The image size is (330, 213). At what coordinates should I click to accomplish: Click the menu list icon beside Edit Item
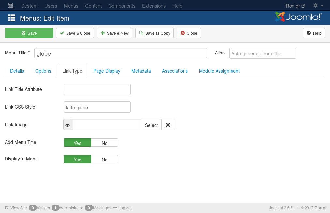[x=11, y=18]
